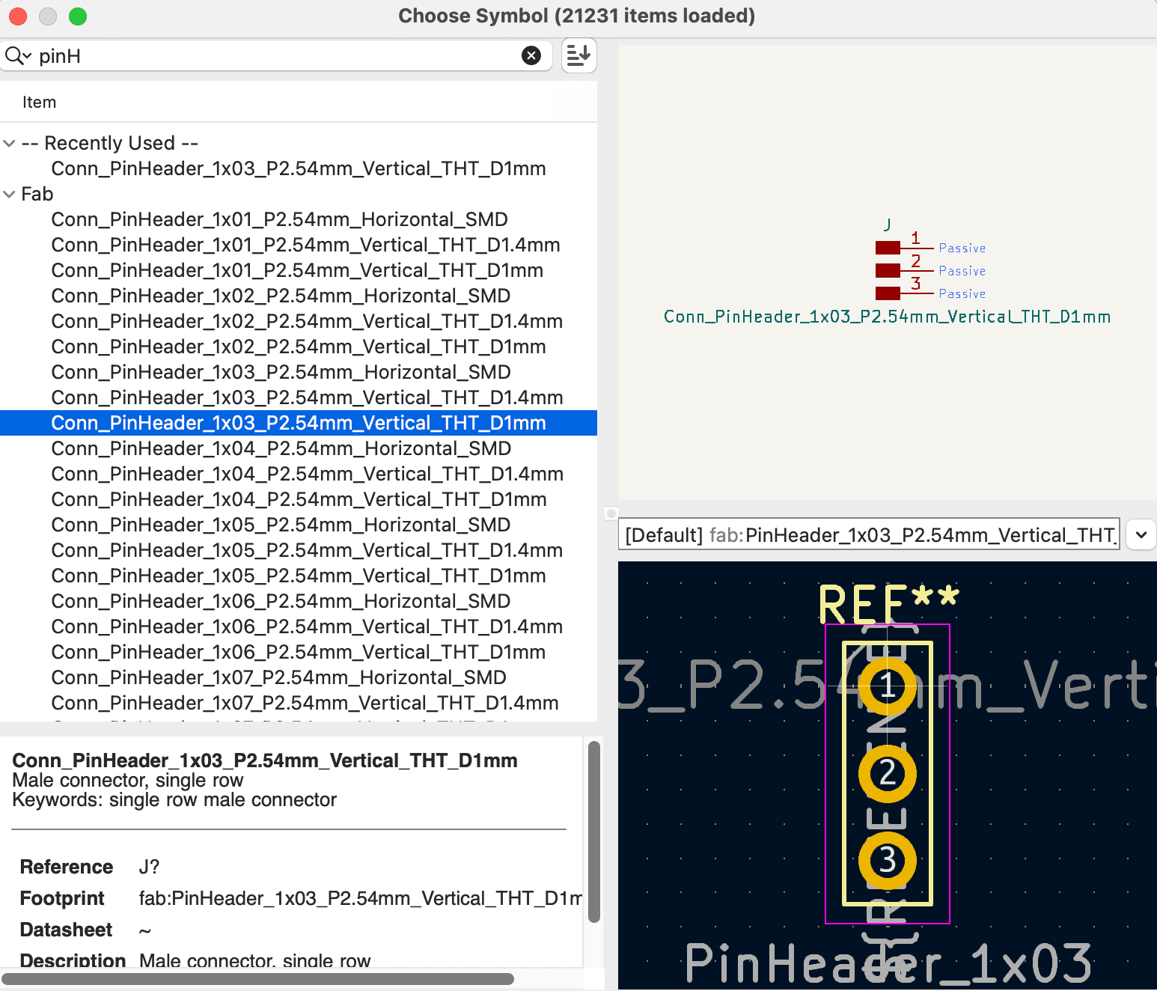Click the Footprint property value text
The height and width of the screenshot is (991, 1157).
click(360, 898)
